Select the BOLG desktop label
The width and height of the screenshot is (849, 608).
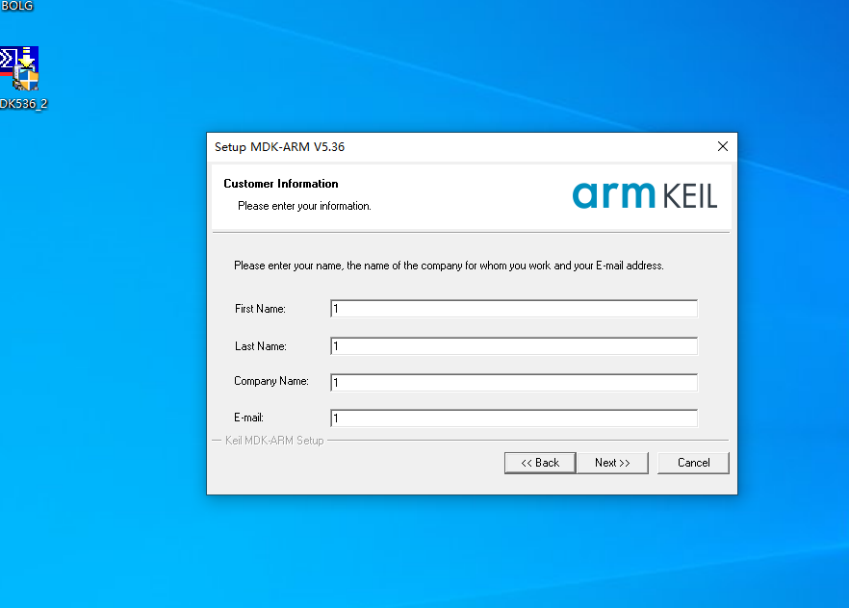(x=16, y=6)
